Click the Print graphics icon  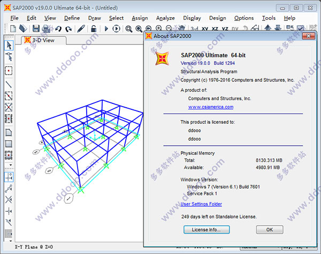click(x=47, y=28)
